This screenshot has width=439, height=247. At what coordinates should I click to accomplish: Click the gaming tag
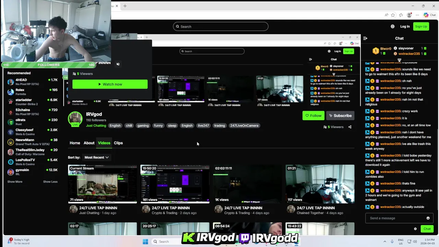[143, 126]
